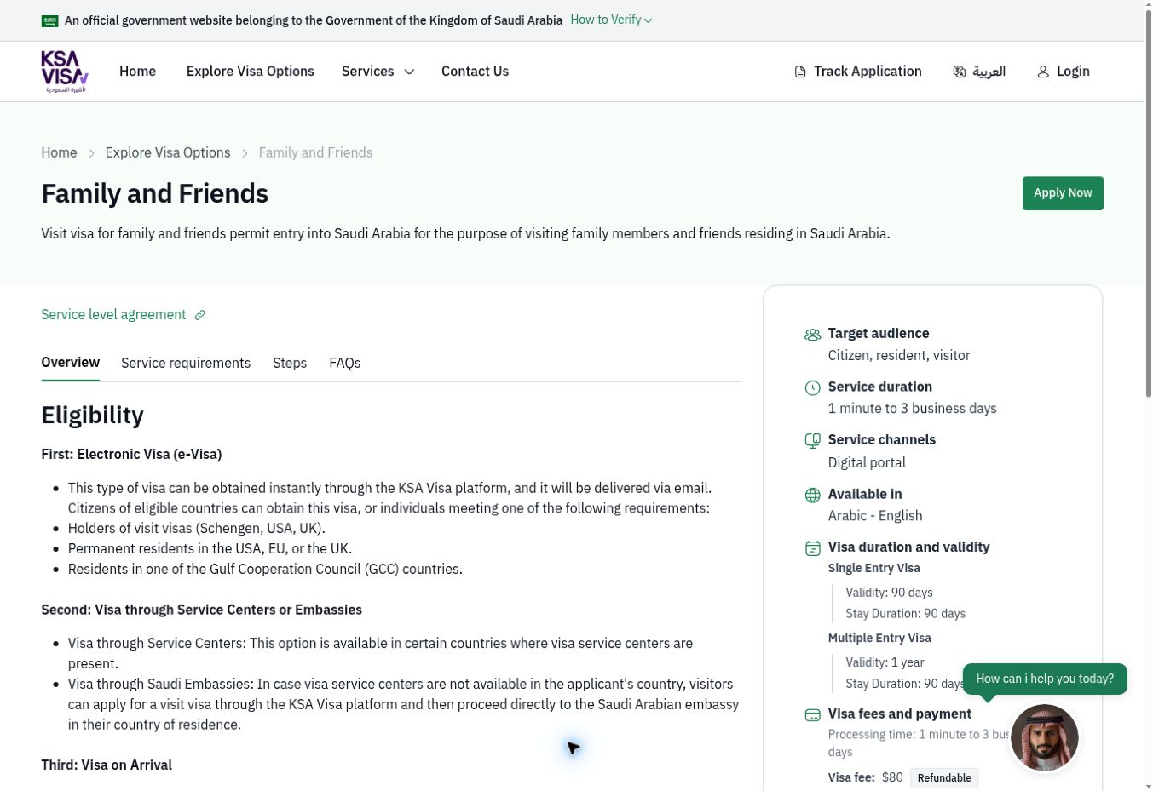The width and height of the screenshot is (1153, 791).
Task: Expand the How to Verify dropdown
Action: (x=611, y=20)
